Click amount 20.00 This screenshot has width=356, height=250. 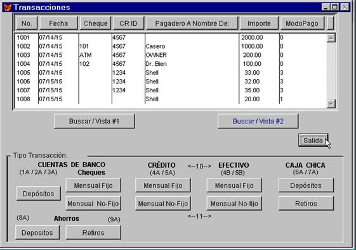[252, 99]
